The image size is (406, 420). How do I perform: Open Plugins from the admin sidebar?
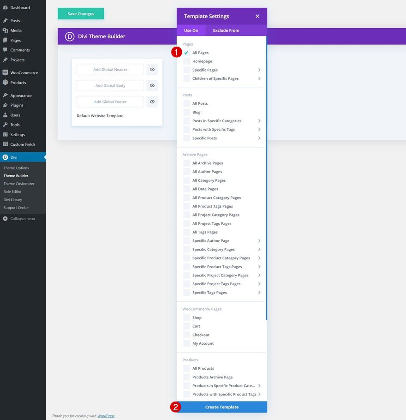(17, 105)
